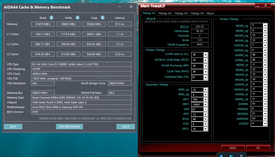Click the Write info icon in AIDA64

pyautogui.click(x=78, y=18)
